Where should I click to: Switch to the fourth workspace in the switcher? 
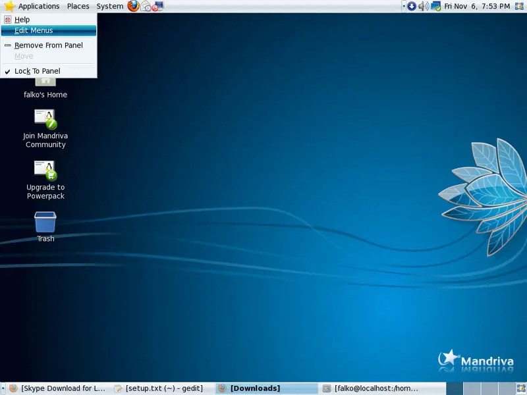point(506,388)
